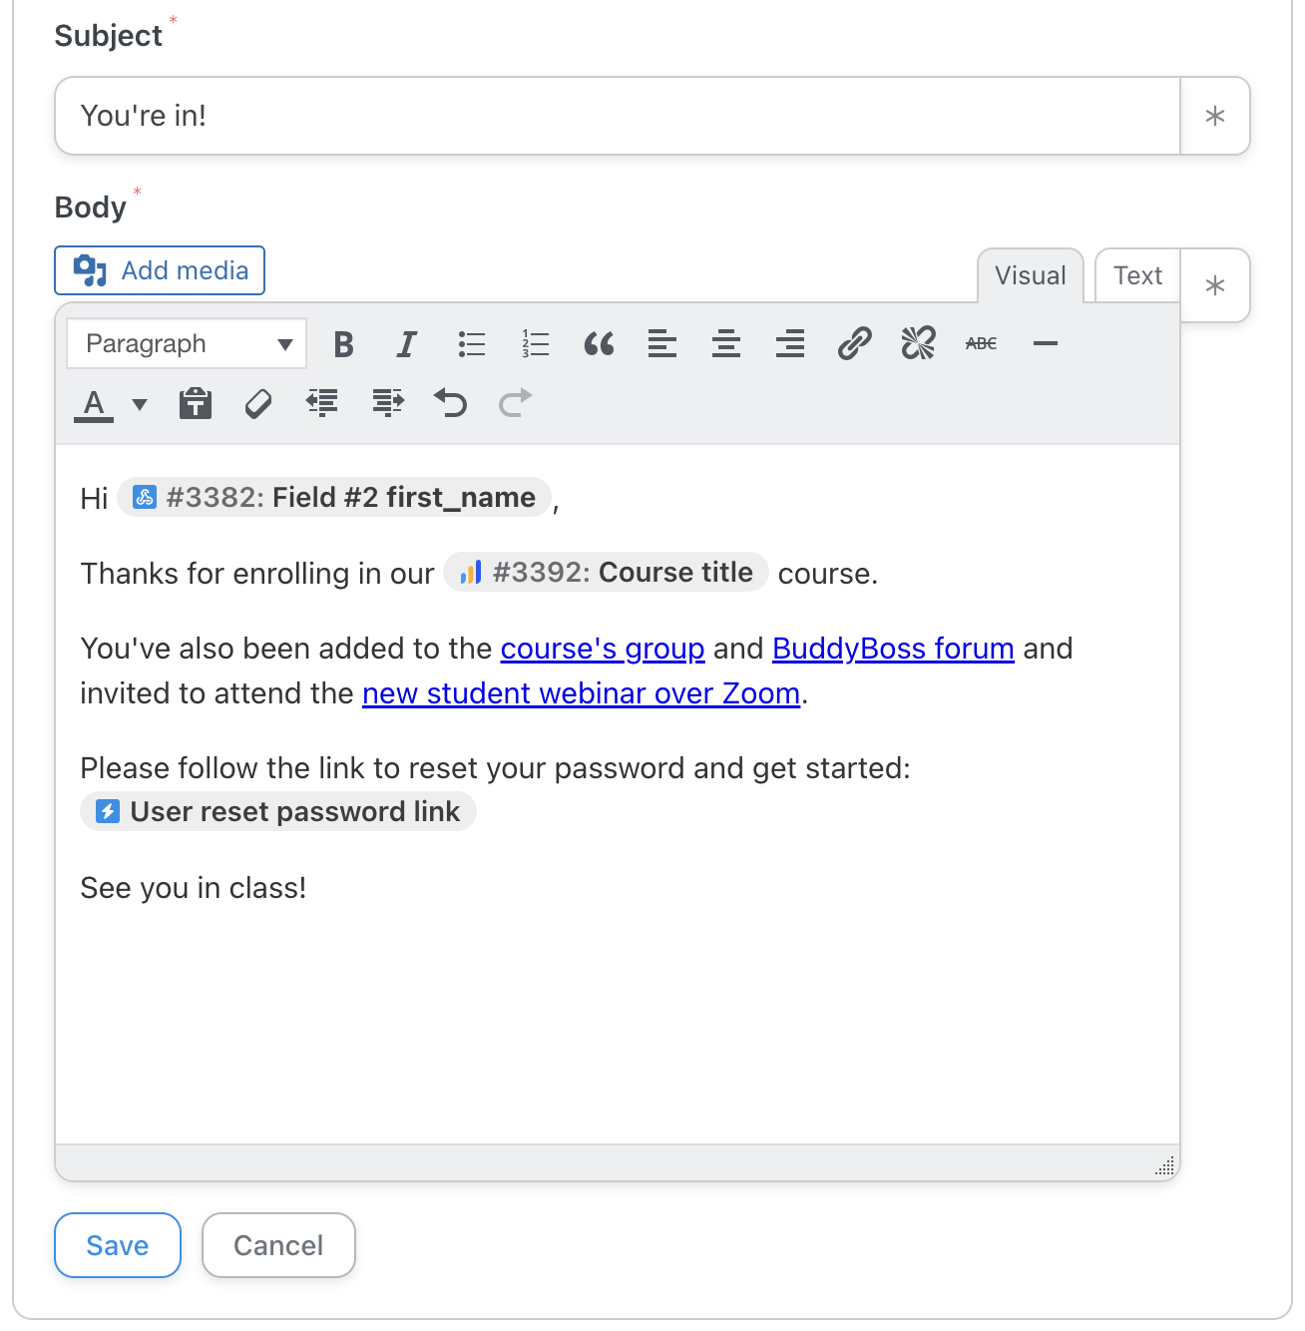
Task: Click the insert/edit link icon
Action: [x=854, y=344]
